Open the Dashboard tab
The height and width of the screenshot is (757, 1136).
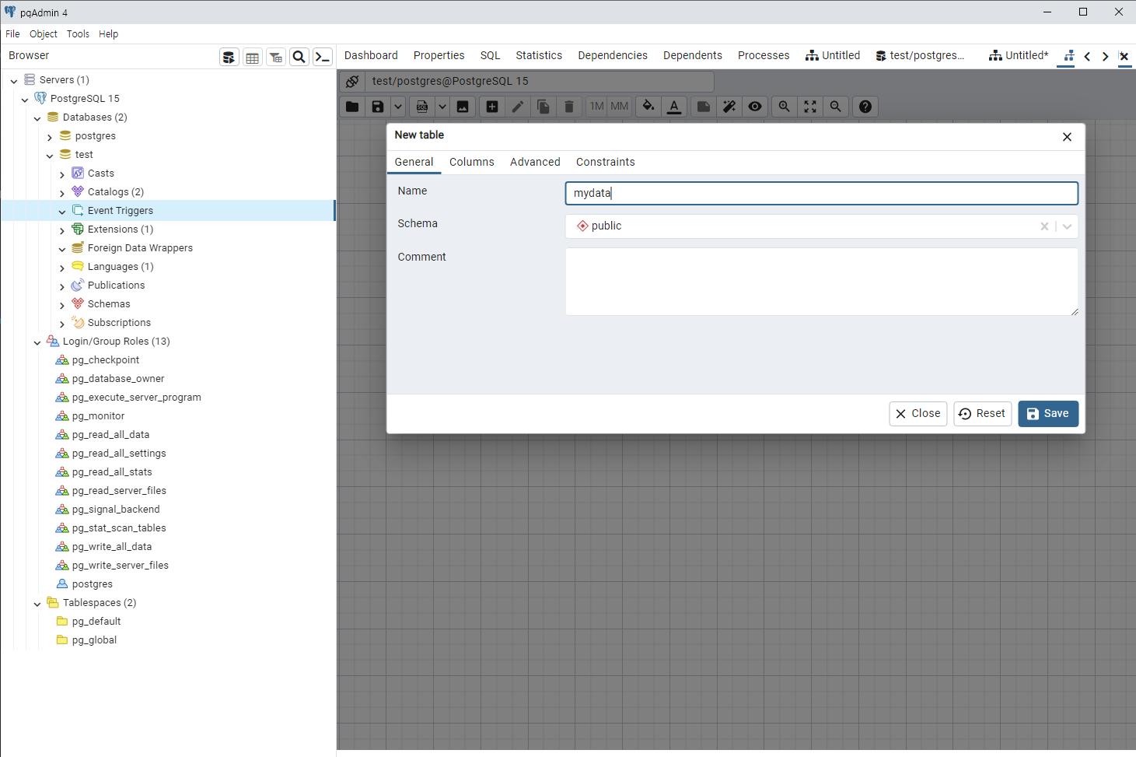(x=371, y=55)
